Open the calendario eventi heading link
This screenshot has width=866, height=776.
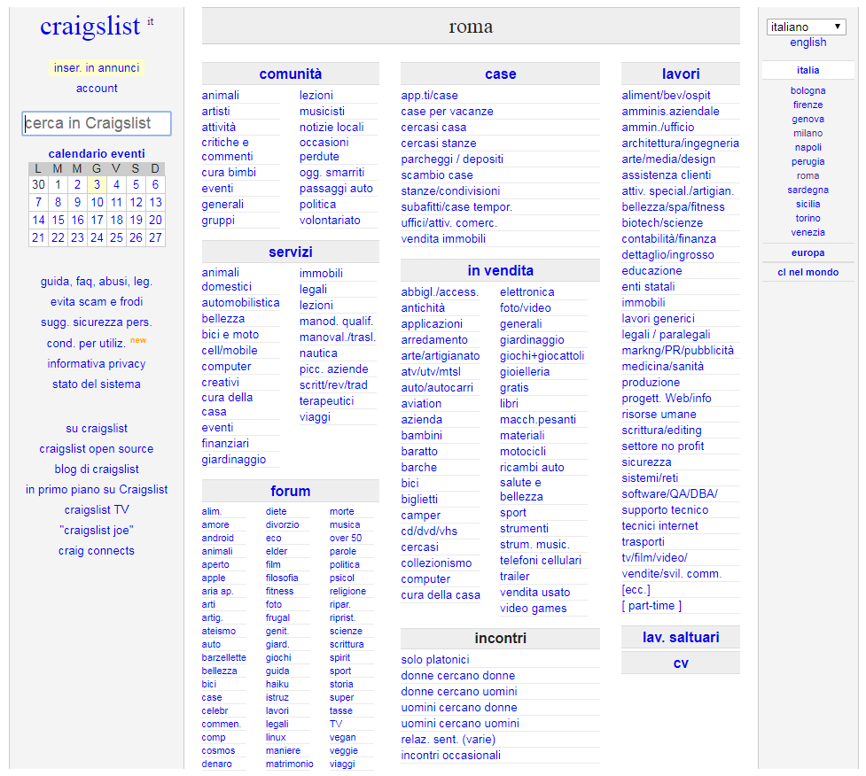(x=97, y=153)
